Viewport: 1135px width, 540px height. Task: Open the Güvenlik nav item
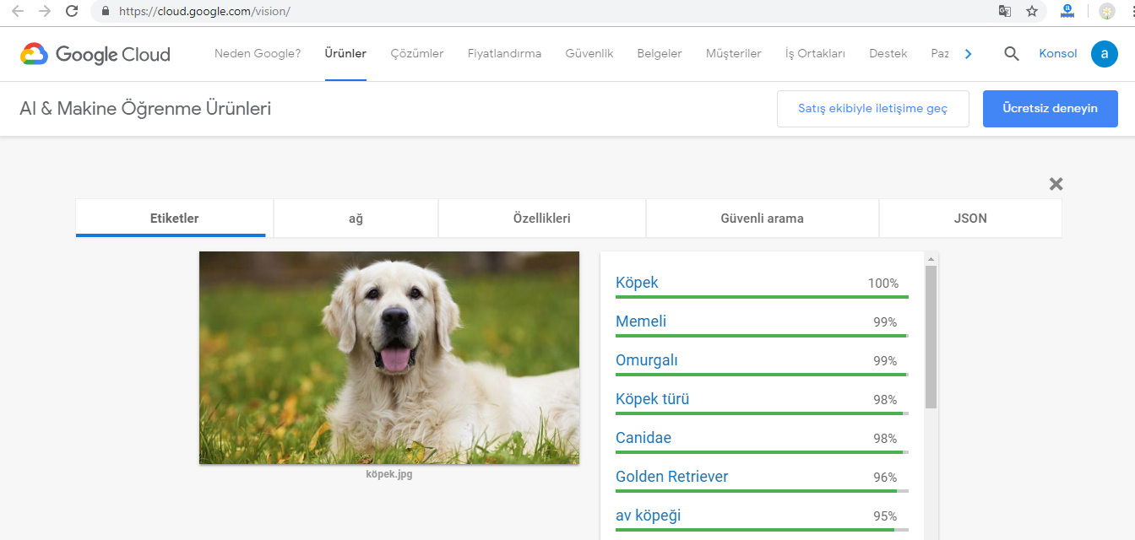[589, 53]
